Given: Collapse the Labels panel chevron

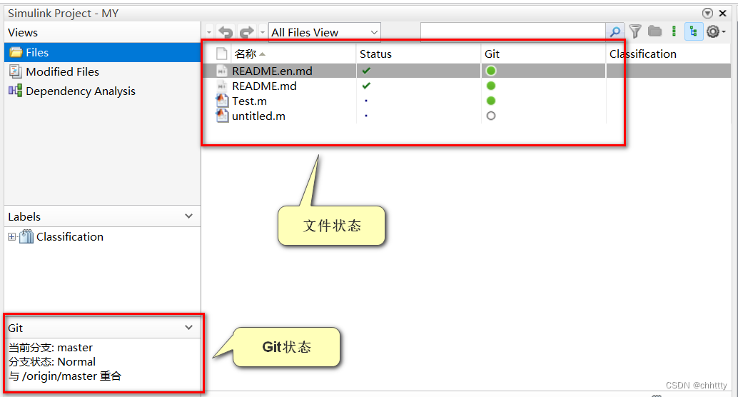Looking at the screenshot, I should (188, 216).
